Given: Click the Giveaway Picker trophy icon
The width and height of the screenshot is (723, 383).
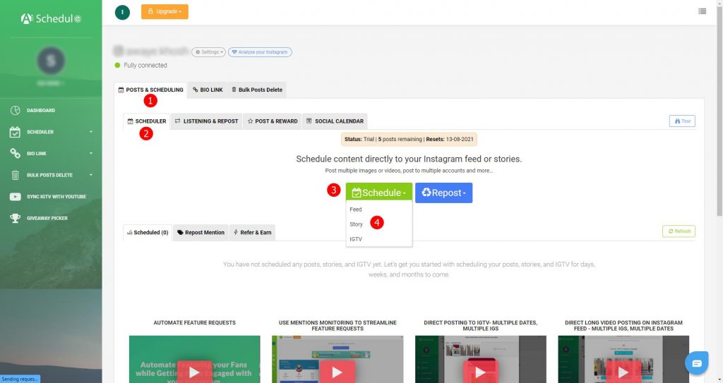Looking at the screenshot, I should pos(15,218).
